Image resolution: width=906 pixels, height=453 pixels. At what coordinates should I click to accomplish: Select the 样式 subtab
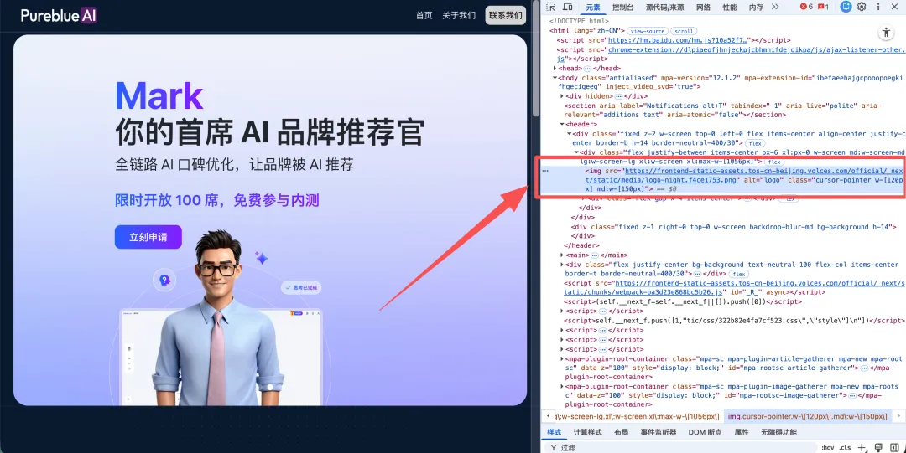(x=554, y=432)
